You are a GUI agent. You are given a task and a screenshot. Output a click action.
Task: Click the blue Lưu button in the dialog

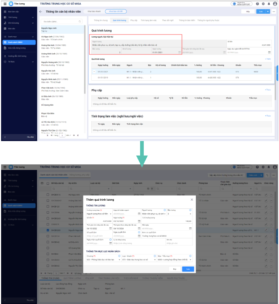click(188, 269)
